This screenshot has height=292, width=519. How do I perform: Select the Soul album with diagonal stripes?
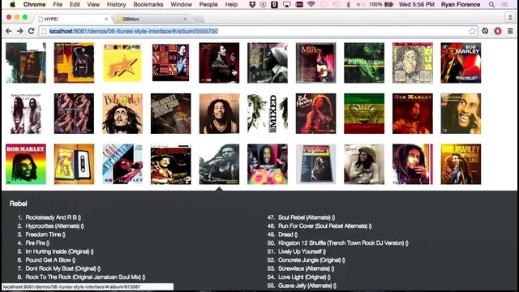click(x=122, y=164)
